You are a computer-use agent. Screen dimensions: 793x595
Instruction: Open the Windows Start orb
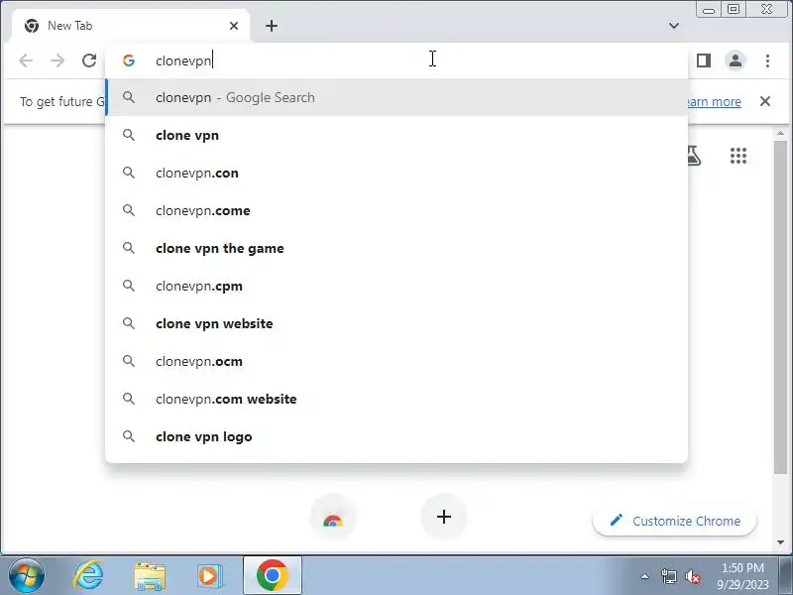click(27, 576)
